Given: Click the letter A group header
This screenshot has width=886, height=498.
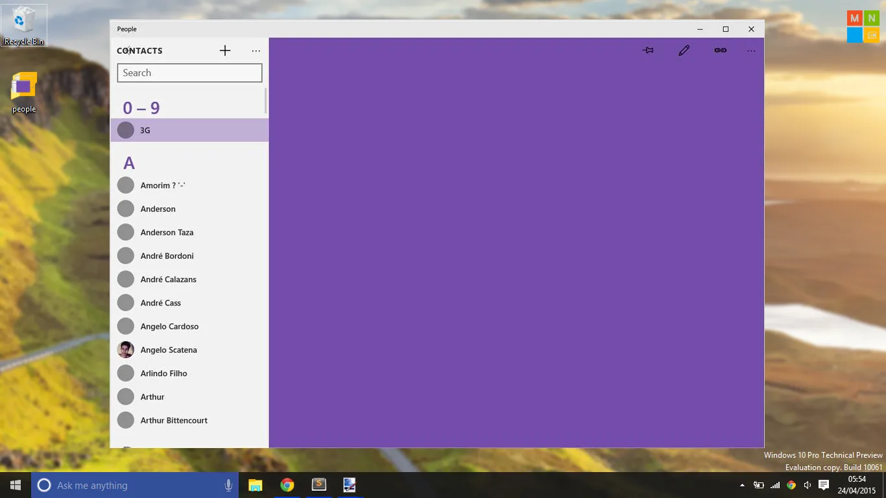Looking at the screenshot, I should pos(128,163).
